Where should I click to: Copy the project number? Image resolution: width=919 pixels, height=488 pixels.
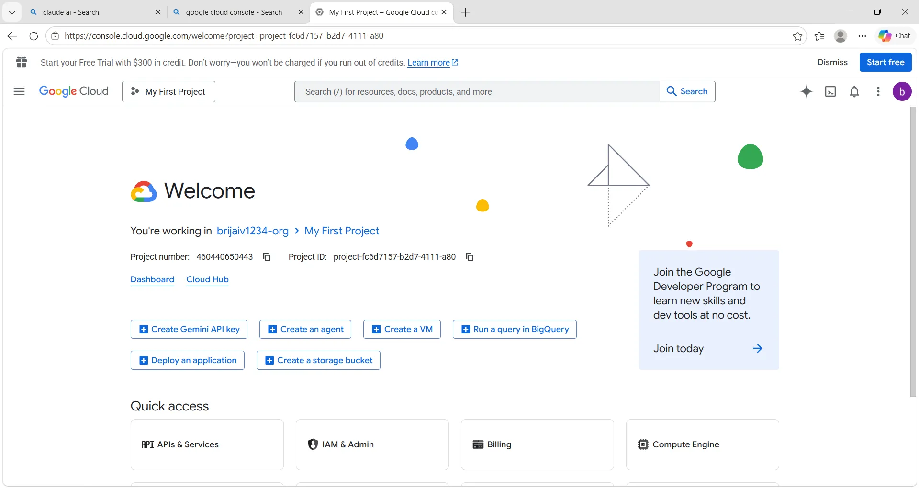pyautogui.click(x=267, y=257)
